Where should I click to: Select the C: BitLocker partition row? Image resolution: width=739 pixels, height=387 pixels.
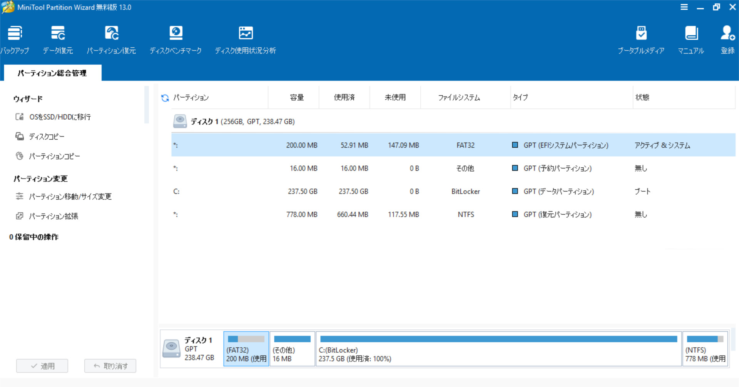coord(385,192)
